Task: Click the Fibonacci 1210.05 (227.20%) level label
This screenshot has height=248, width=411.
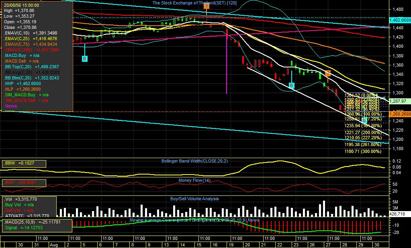Action: coord(363,138)
